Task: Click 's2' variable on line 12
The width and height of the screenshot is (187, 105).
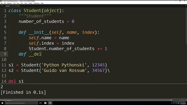Action: click(11, 71)
